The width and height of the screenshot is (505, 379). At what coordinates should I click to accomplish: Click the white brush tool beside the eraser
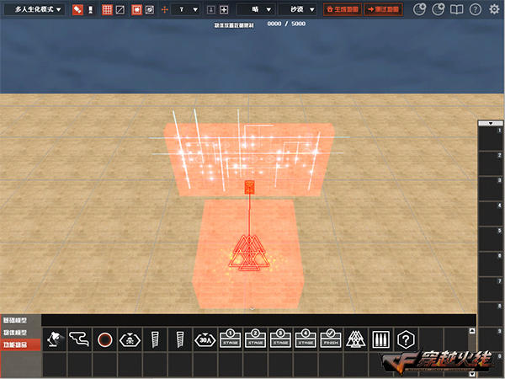(x=91, y=9)
